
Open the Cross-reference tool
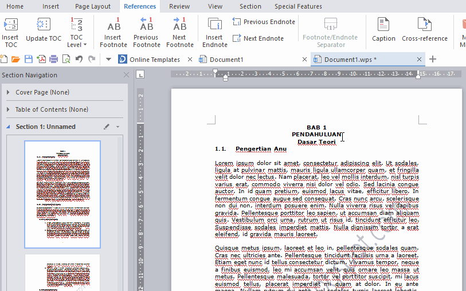(424, 30)
